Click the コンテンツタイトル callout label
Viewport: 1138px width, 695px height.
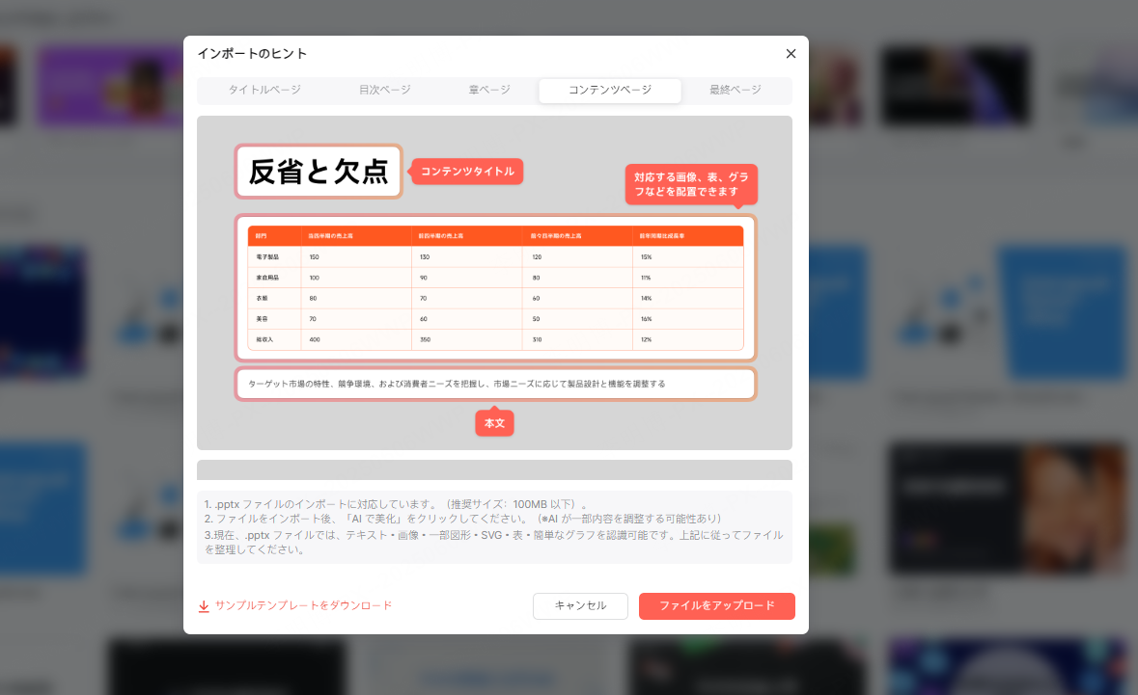point(466,171)
